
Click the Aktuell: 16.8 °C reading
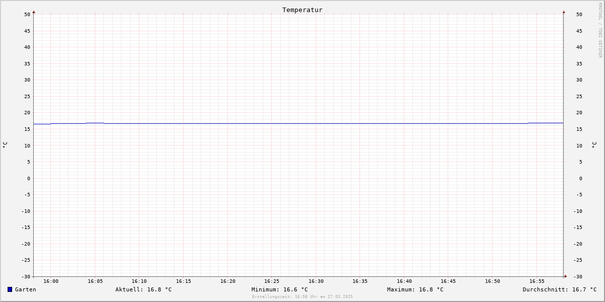144,289
